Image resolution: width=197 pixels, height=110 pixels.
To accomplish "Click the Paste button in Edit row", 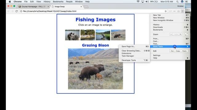I will (x=184, y=51).
